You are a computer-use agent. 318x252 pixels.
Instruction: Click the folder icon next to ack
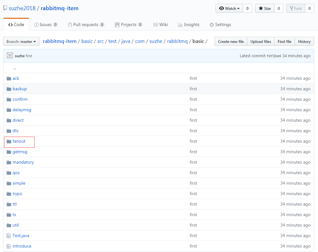pyautogui.click(x=9, y=78)
